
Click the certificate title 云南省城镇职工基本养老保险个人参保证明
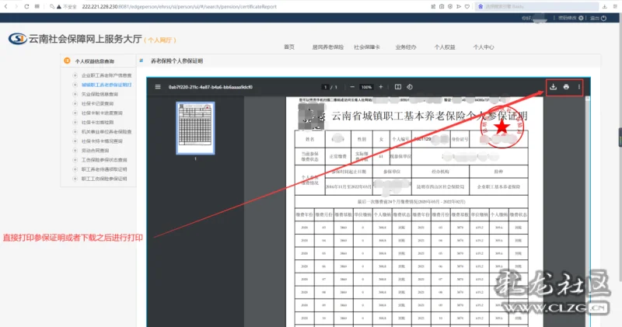click(429, 116)
